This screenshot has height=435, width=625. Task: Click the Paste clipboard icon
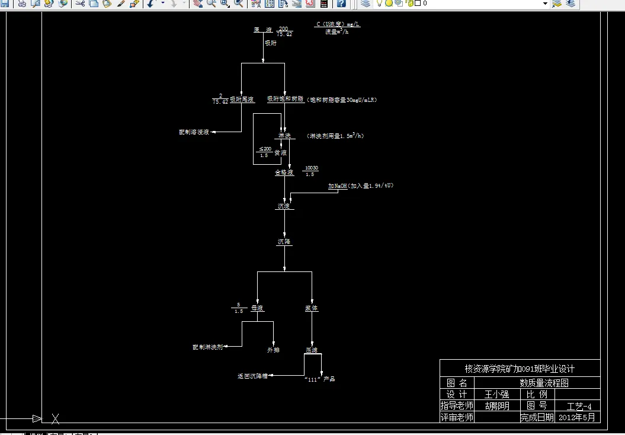point(107,3)
